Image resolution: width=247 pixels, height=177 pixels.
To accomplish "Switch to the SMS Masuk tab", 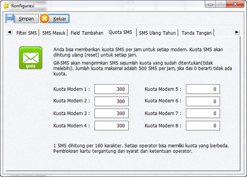I will 54,33.
